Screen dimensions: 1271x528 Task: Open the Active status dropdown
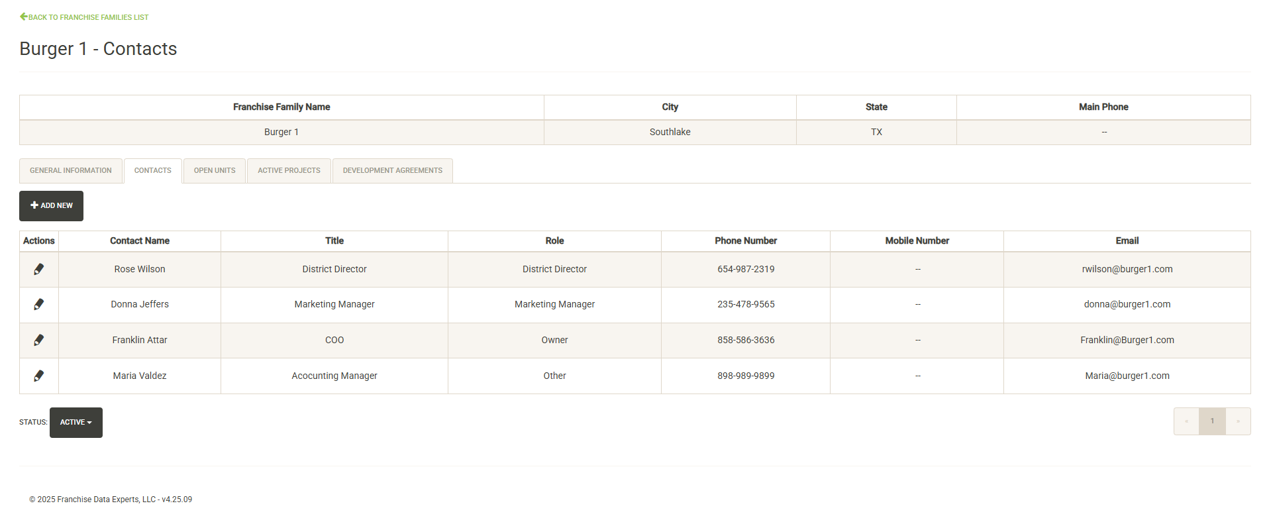(x=76, y=423)
